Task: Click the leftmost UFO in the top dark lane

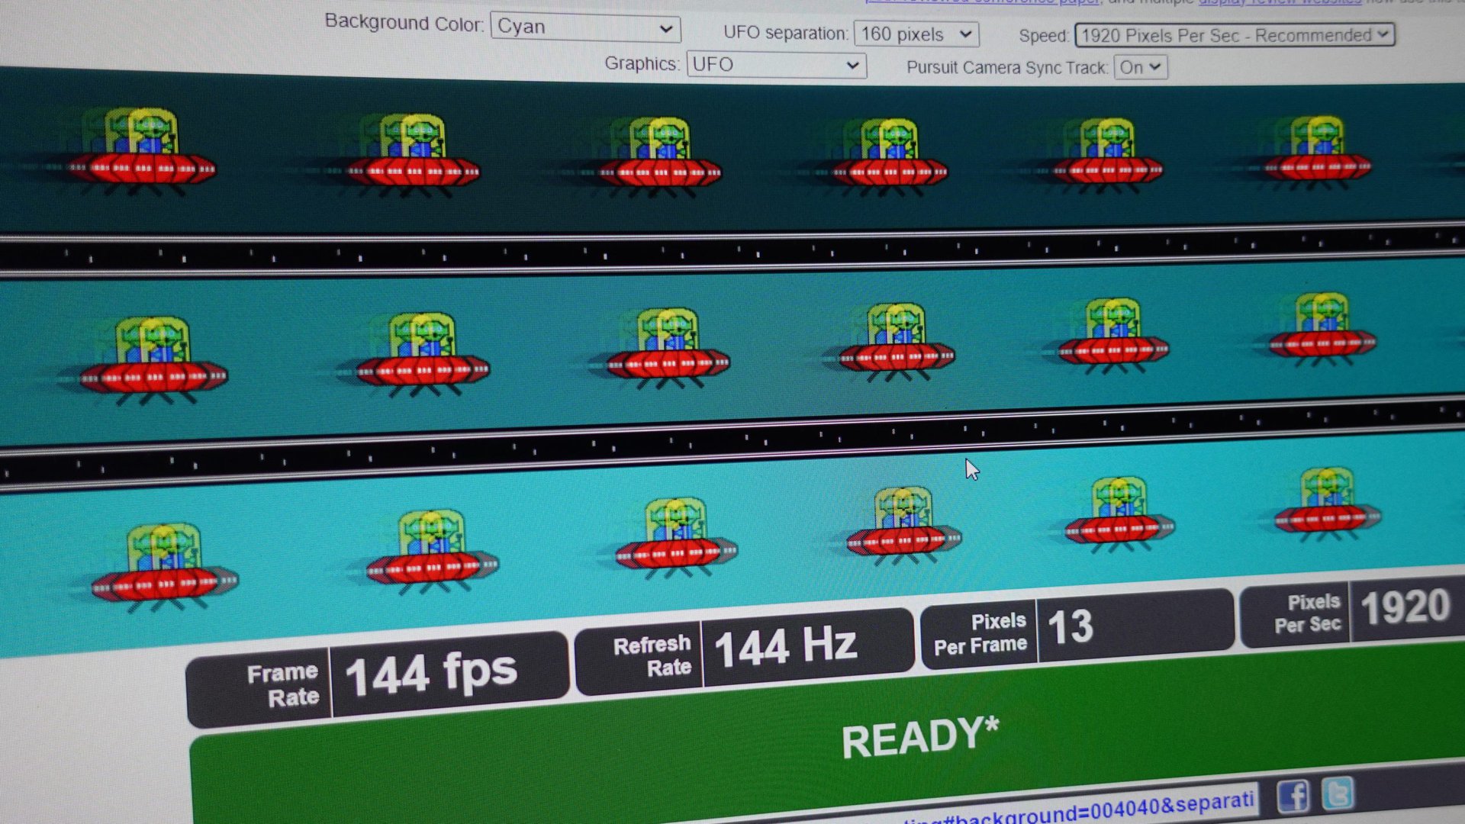Action: click(x=143, y=151)
